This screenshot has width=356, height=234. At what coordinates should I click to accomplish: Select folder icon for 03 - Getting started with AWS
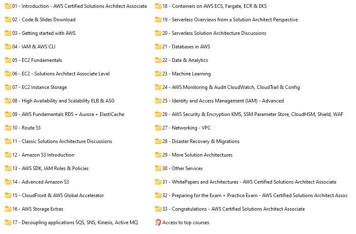pos(8,33)
